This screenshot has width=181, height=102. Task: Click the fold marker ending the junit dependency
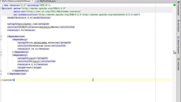pos(1,71)
